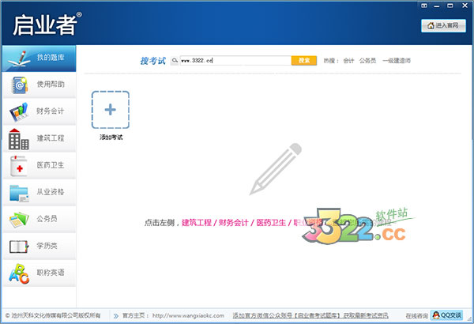Click the 使用帮助 address book icon
This screenshot has width=474, height=324.
[x=19, y=85]
